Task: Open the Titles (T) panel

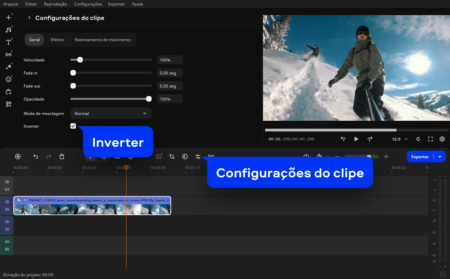Action: click(9, 42)
